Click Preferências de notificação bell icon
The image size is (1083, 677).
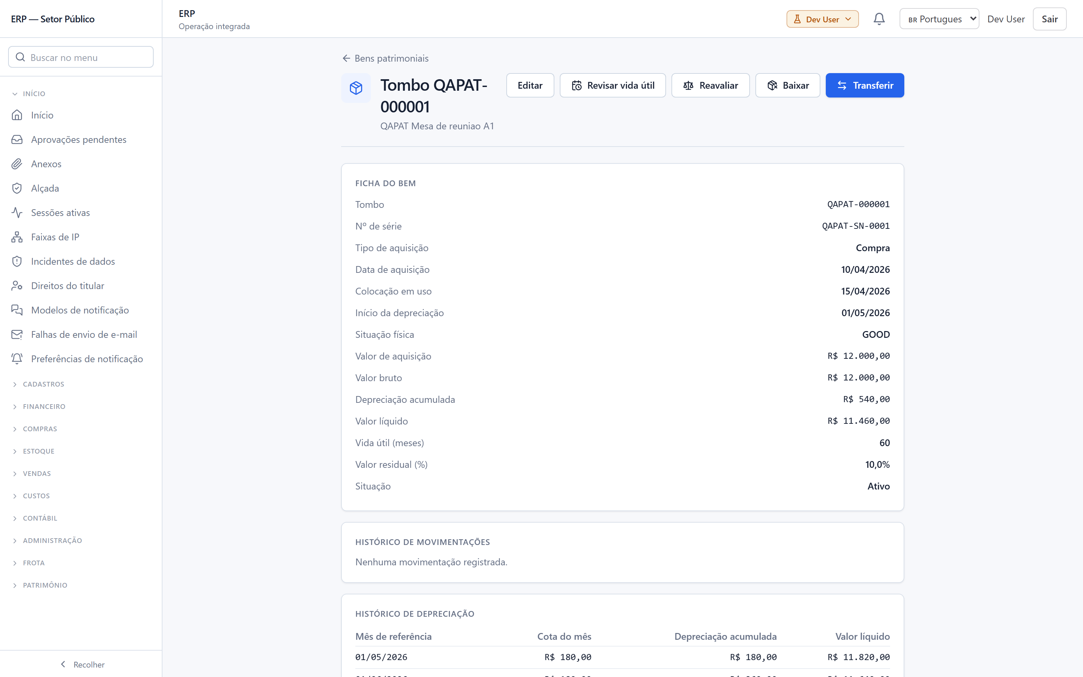click(17, 359)
